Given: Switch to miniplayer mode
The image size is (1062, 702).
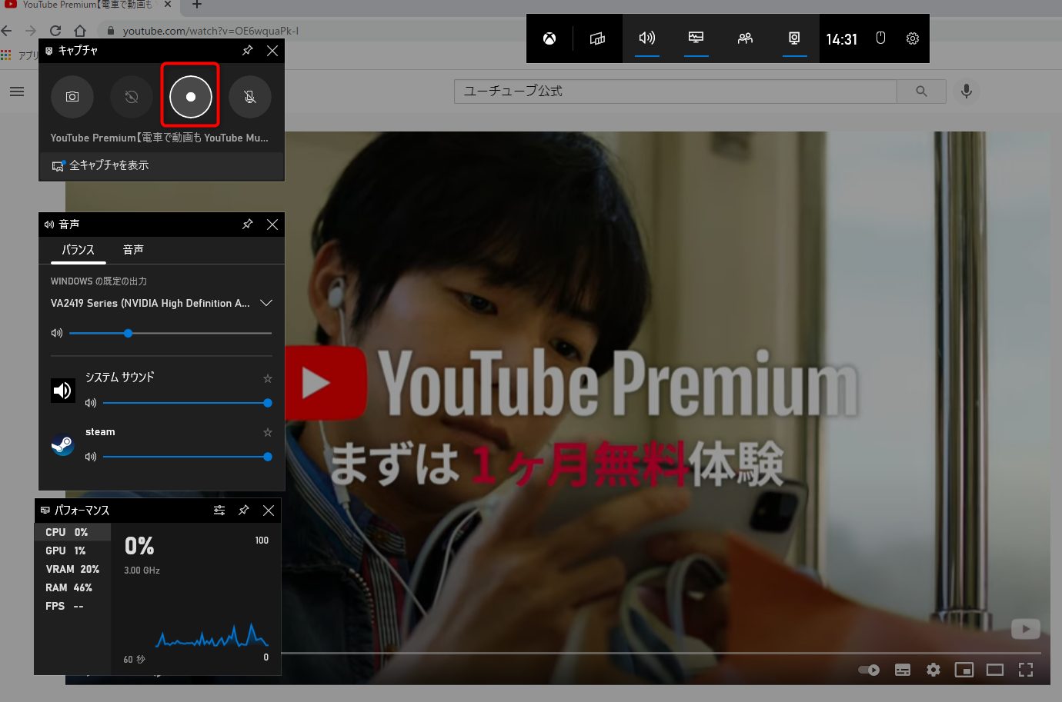Looking at the screenshot, I should pyautogui.click(x=964, y=670).
